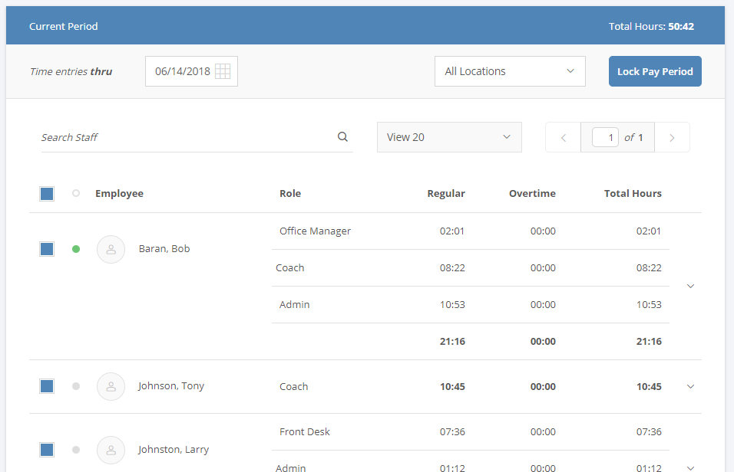Screen dimensions: 734x472
Task: Click the Front Desk role cell
Action: [x=305, y=432]
